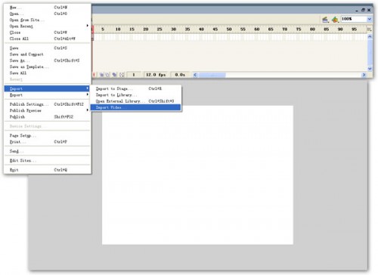Image resolution: width=378 pixels, height=275 pixels.
Task: Click frame 50 on the timeline ruler
Action: (x=229, y=29)
